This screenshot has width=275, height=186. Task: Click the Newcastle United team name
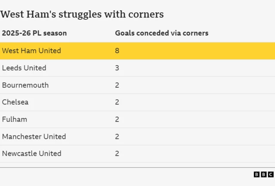pos(32,153)
